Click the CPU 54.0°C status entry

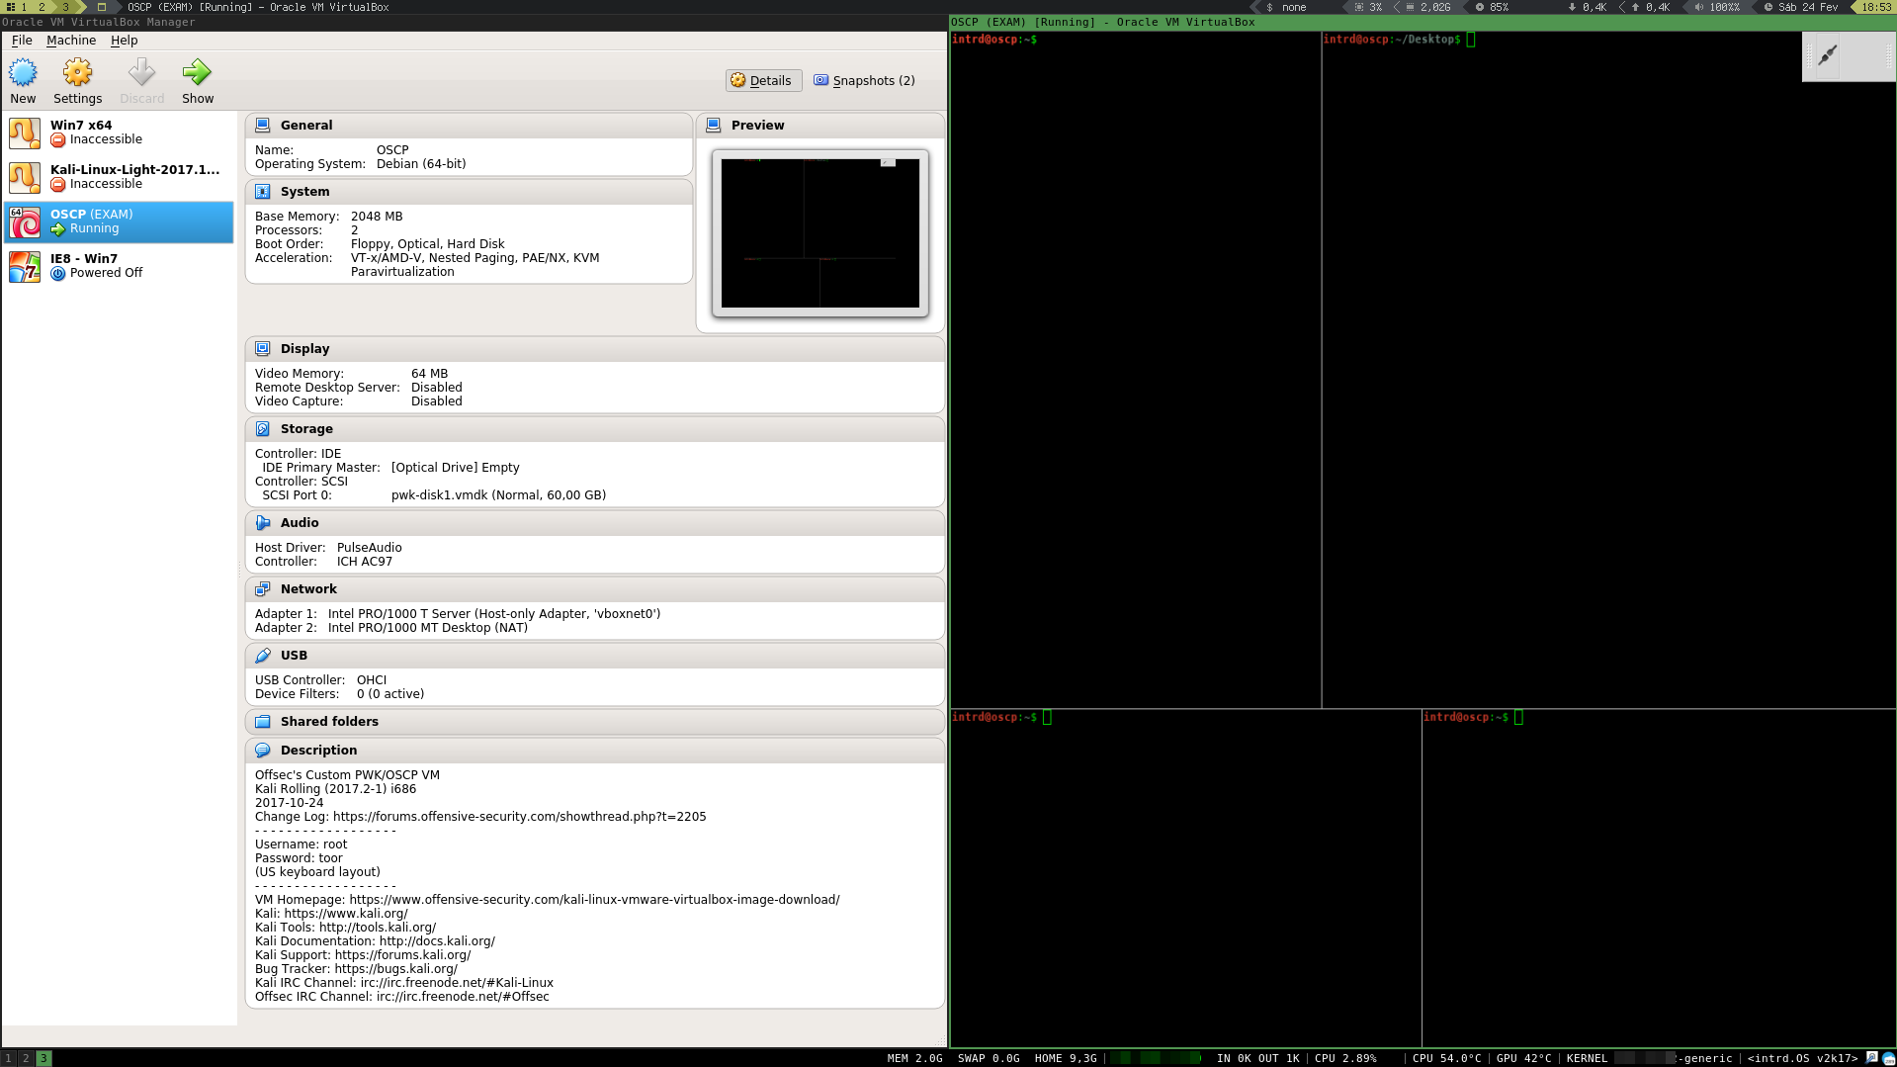1446,1058
